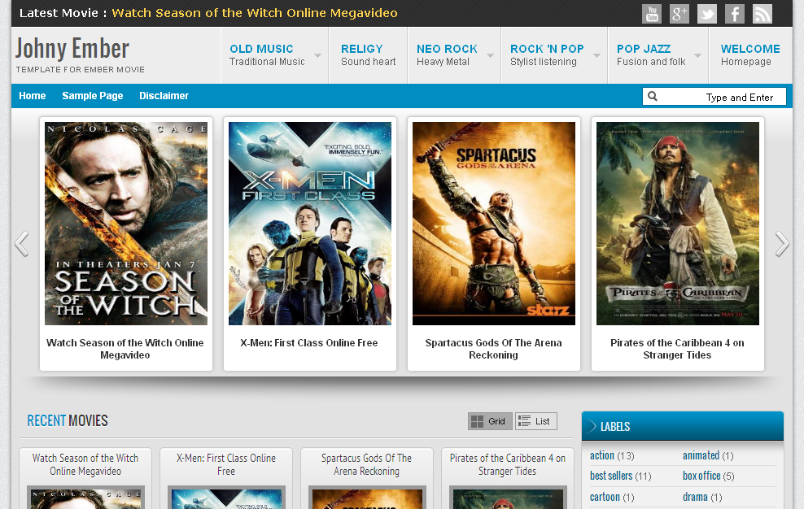Go to the Home page
Image resolution: width=804 pixels, height=509 pixels.
[x=33, y=96]
